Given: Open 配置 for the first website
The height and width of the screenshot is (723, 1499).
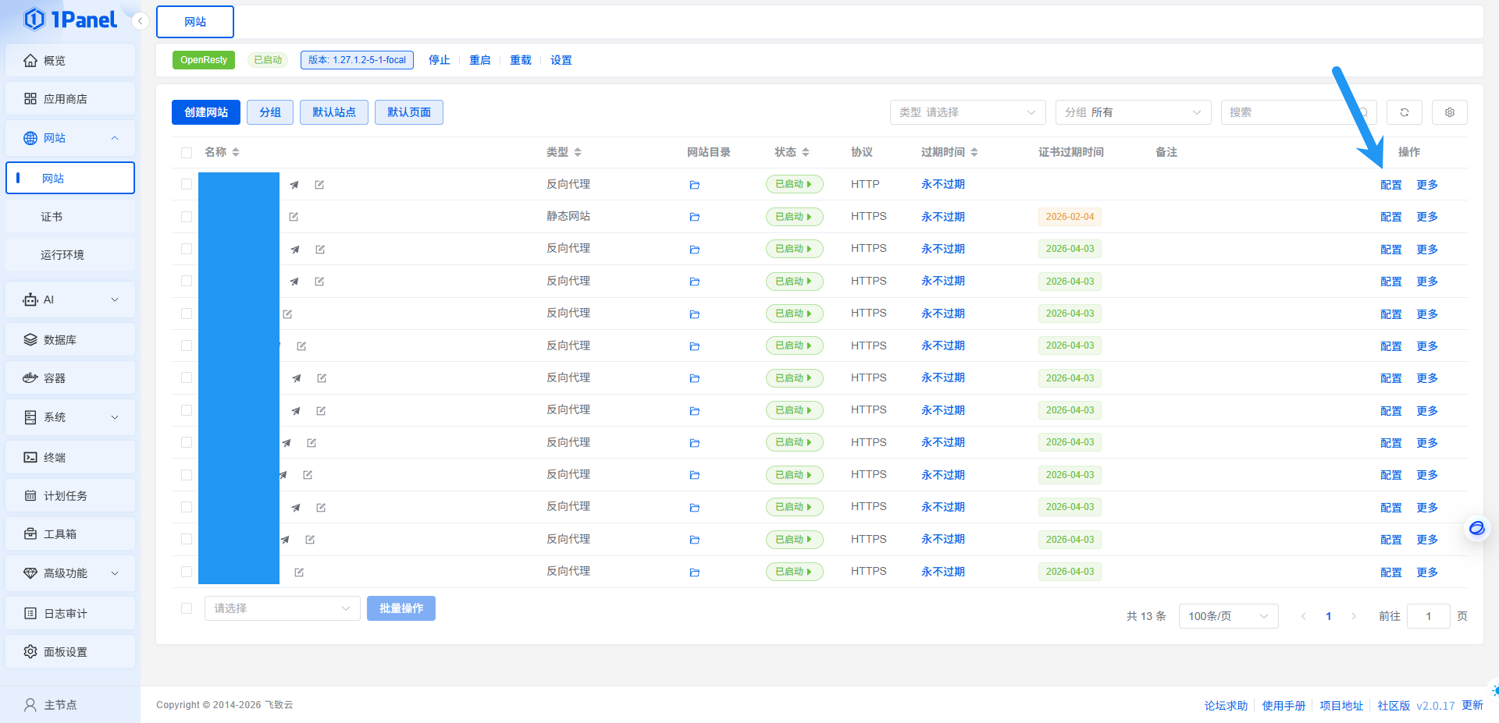Looking at the screenshot, I should pos(1390,185).
